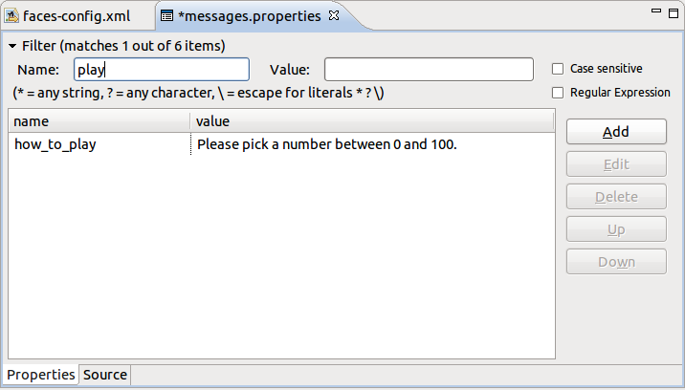The height and width of the screenshot is (390, 685).
Task: Enable the Case sensitive checkbox
Action: [x=558, y=69]
